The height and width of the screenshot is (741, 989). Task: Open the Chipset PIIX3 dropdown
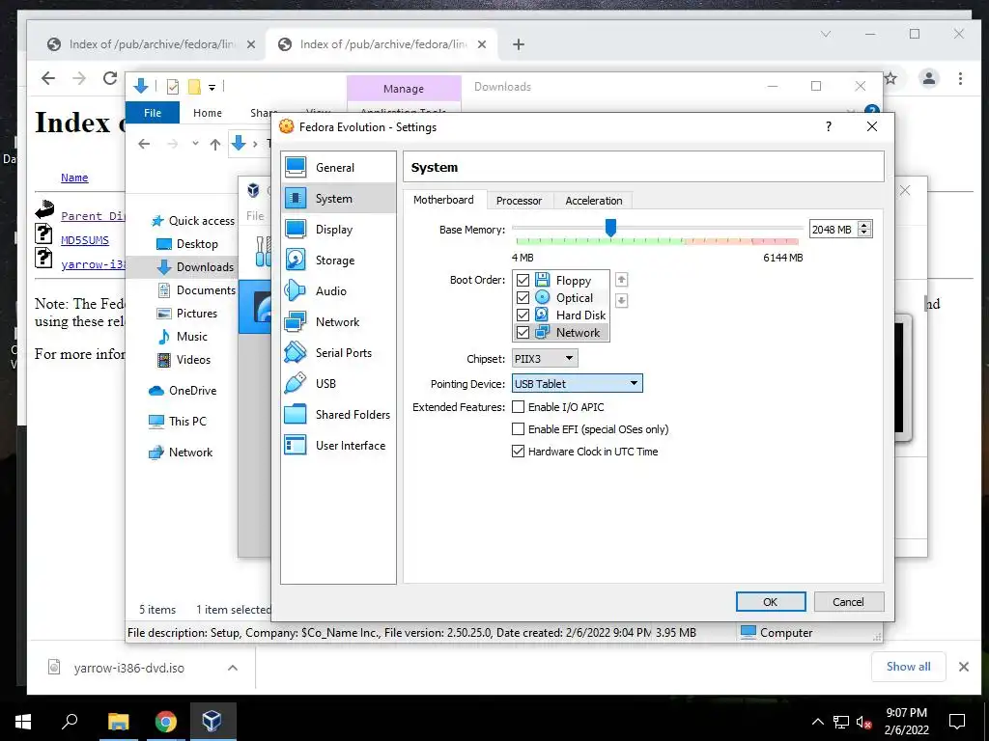545,359
